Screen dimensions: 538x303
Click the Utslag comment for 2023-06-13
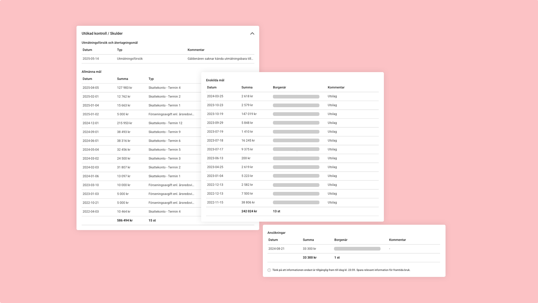332,158
